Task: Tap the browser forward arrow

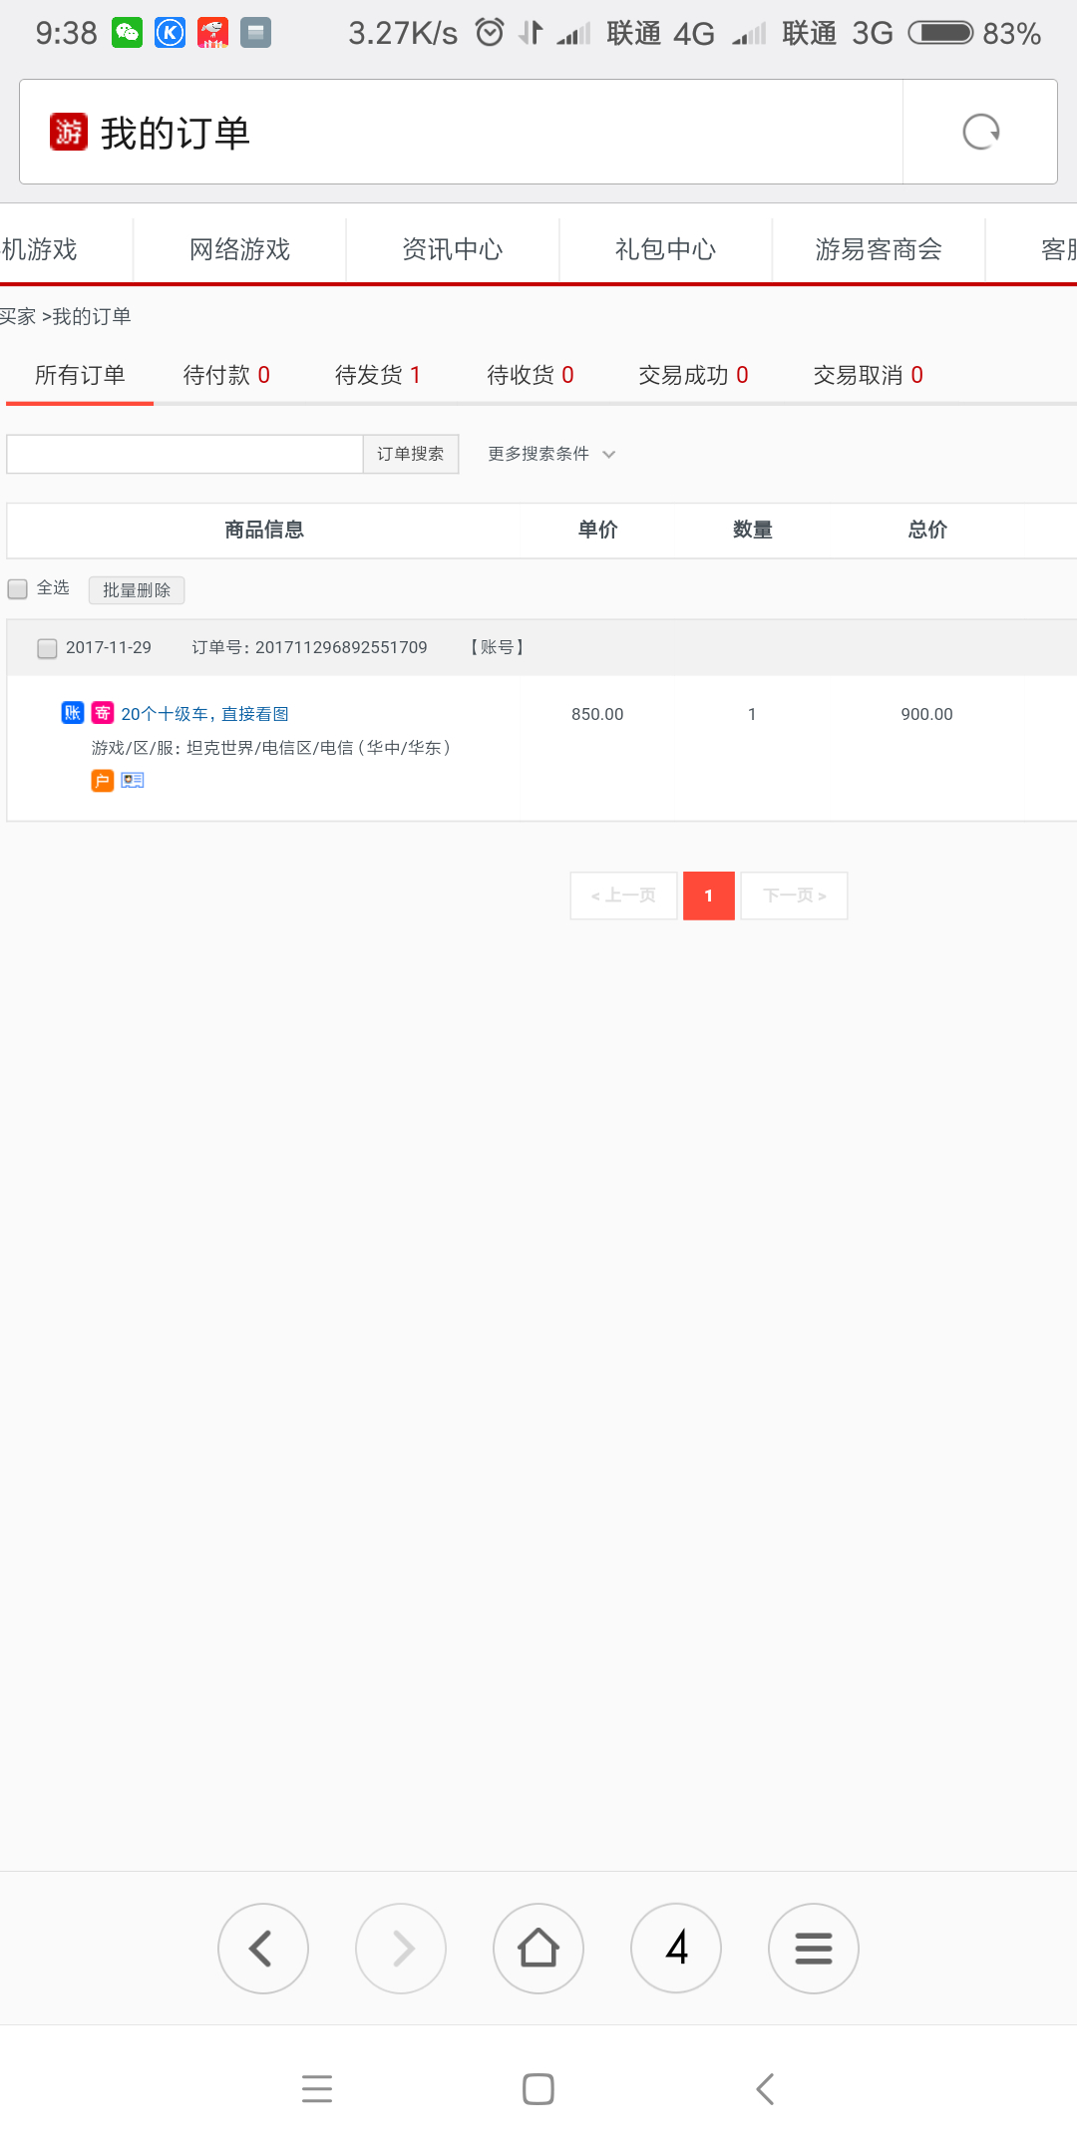Action: (x=401, y=1949)
